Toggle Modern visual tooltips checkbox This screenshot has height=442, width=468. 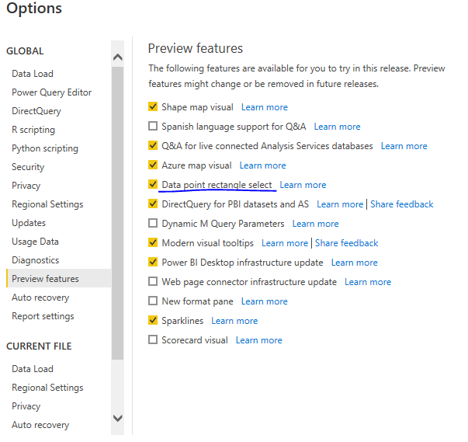153,242
